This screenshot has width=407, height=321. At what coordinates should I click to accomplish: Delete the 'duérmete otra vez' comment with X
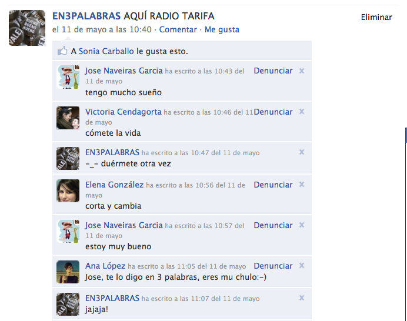301,152
